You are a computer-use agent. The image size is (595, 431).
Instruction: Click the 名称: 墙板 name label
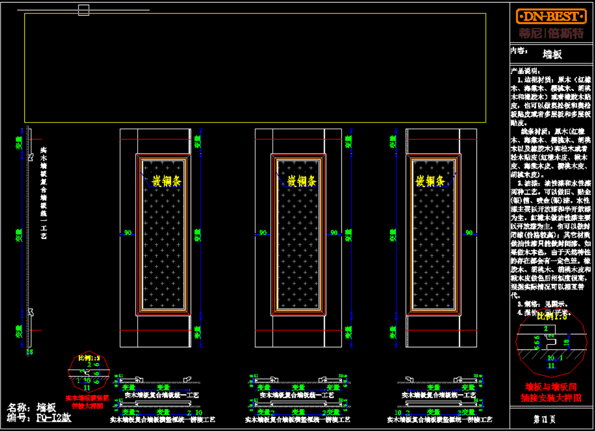[x=31, y=408]
